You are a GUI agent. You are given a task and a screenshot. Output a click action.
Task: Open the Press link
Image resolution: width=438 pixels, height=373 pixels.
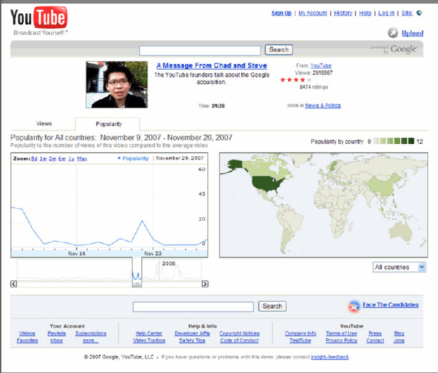(375, 333)
